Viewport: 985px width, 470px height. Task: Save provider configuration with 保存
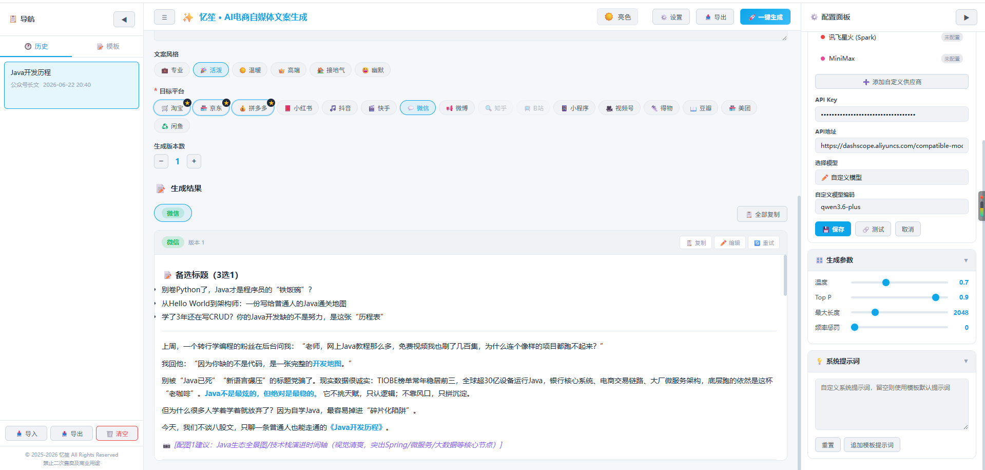pyautogui.click(x=833, y=229)
